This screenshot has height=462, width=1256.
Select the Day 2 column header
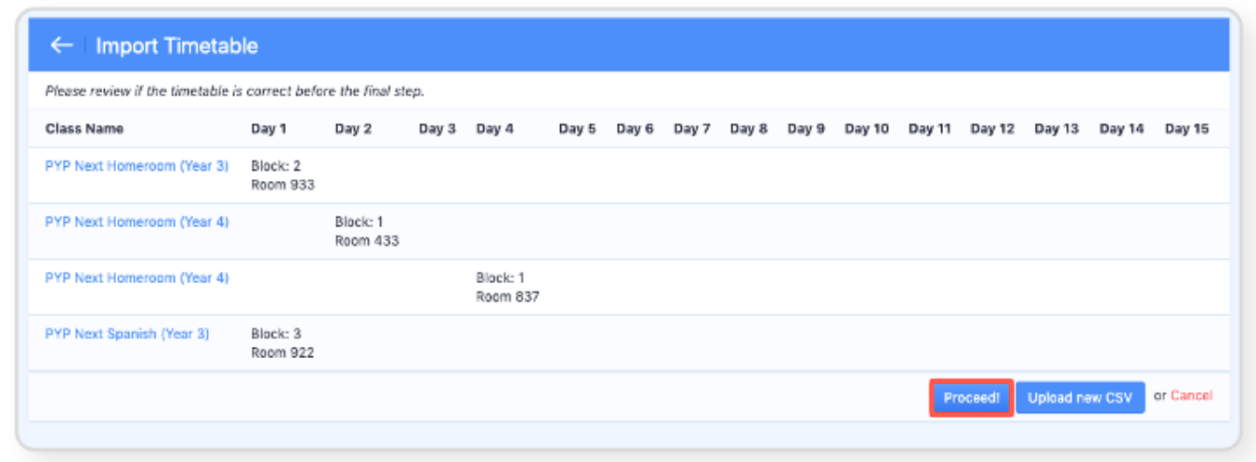click(x=353, y=129)
